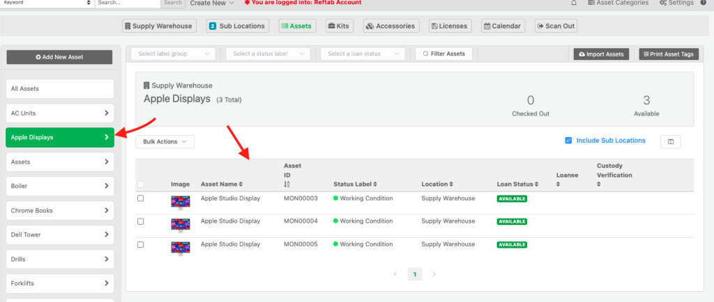This screenshot has width=714, height=302.
Task: Select the checkbox for MON00003
Action: [x=141, y=198]
